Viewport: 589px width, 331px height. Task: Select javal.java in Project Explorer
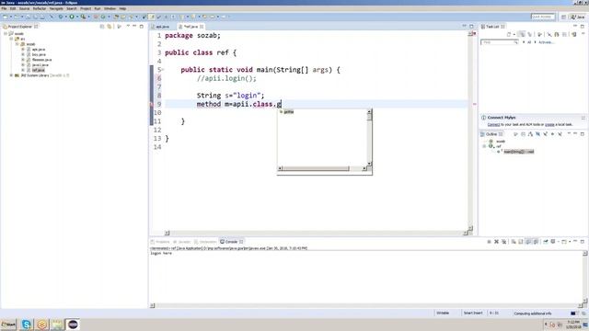40,65
